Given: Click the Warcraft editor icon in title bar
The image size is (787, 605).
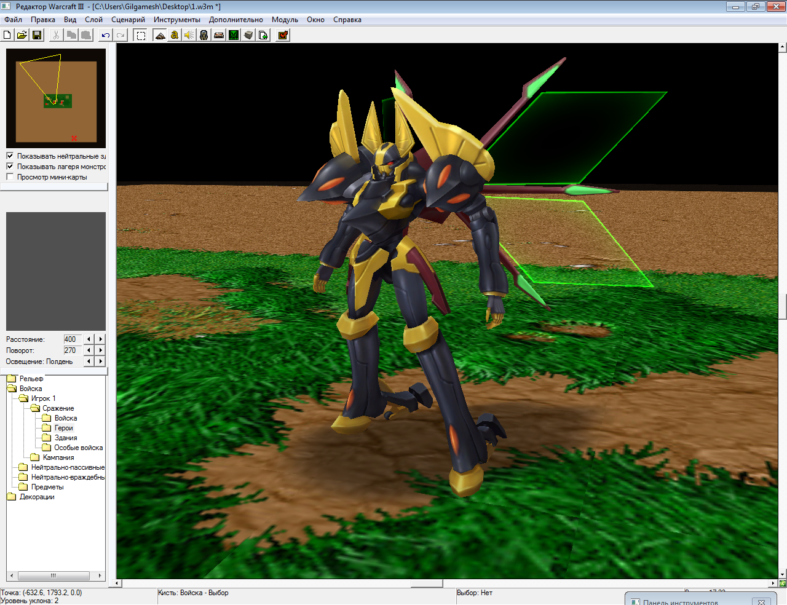Looking at the screenshot, I should click(6, 7).
